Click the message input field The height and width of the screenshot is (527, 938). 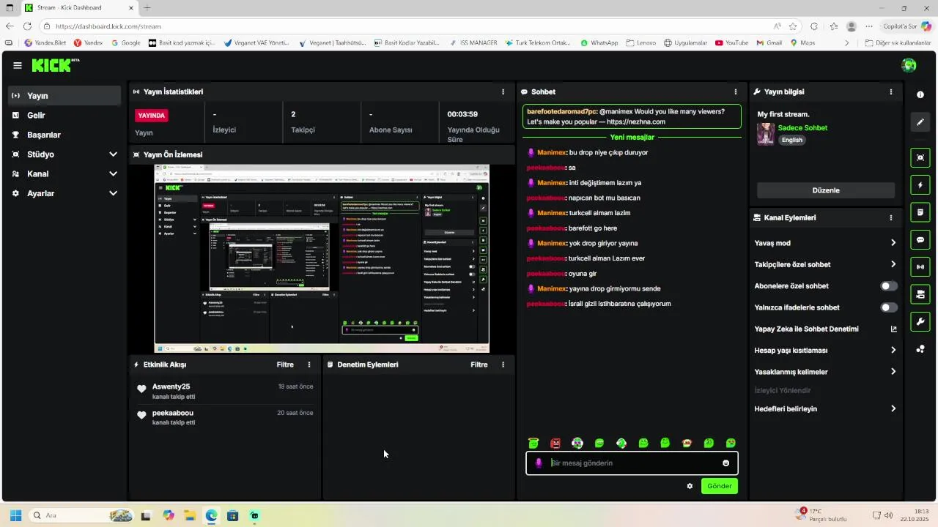632,463
